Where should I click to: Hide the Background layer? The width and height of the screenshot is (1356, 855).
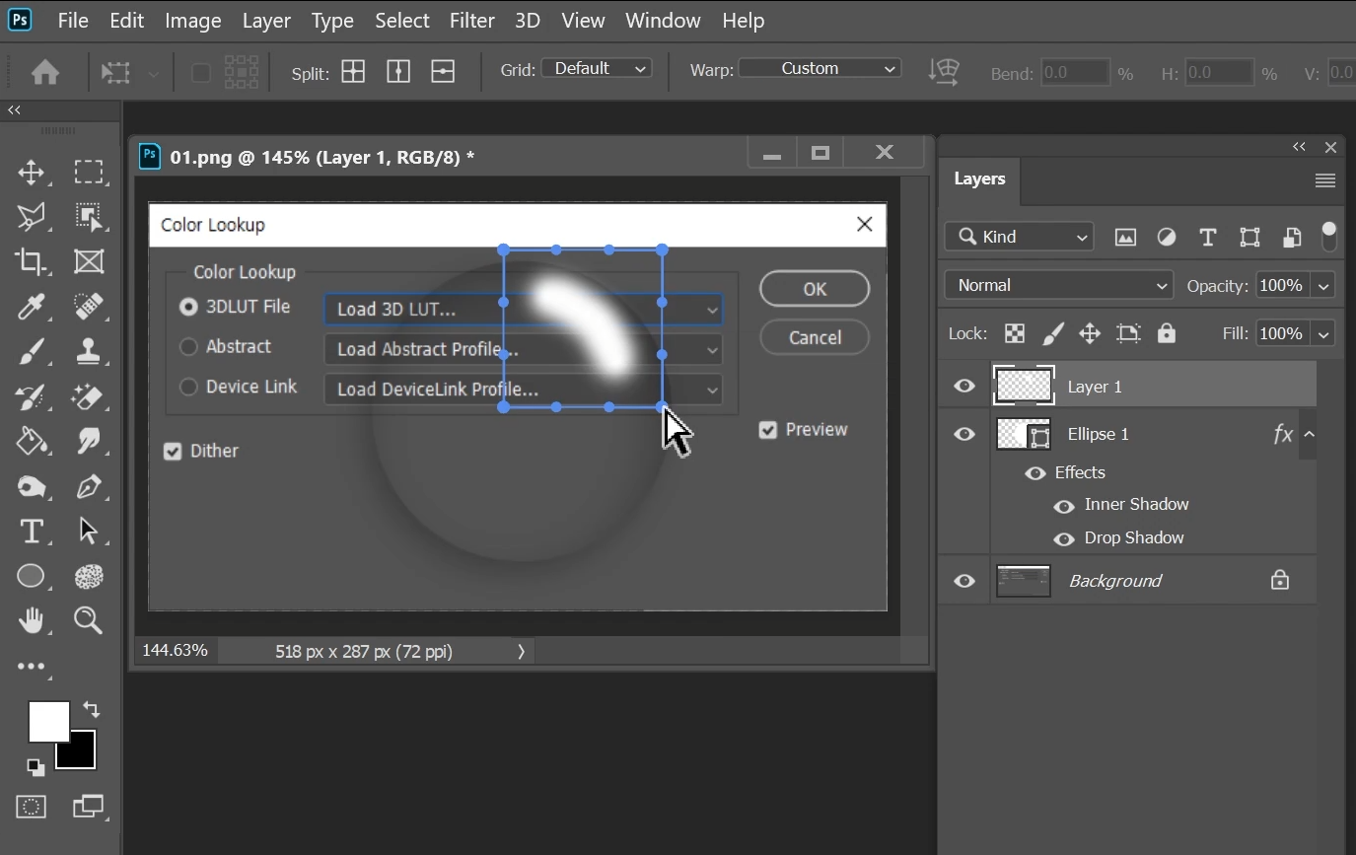coord(964,581)
